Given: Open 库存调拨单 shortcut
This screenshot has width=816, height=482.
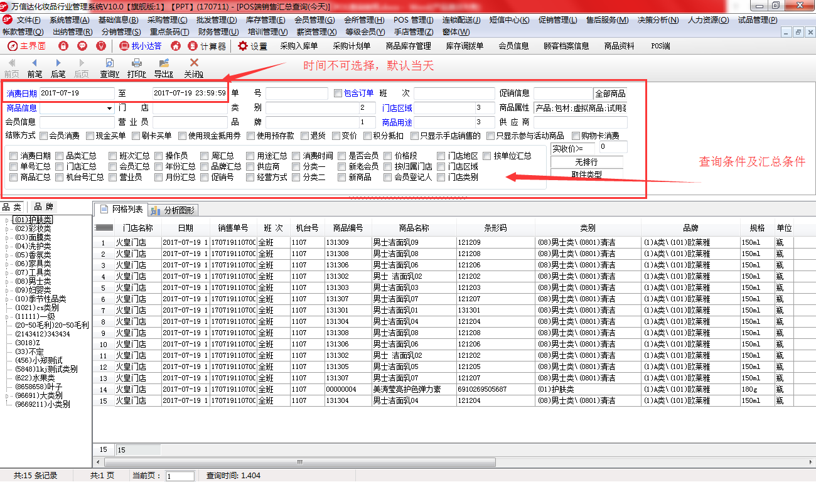Looking at the screenshot, I should pos(465,46).
